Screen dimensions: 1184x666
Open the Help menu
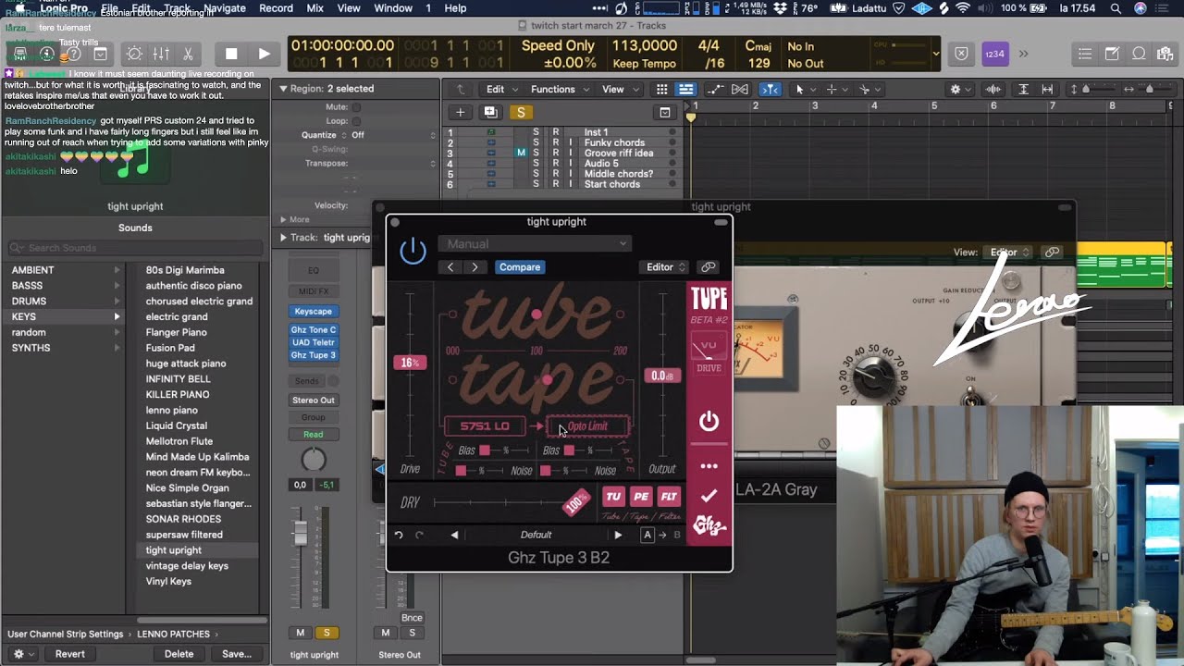455,8
